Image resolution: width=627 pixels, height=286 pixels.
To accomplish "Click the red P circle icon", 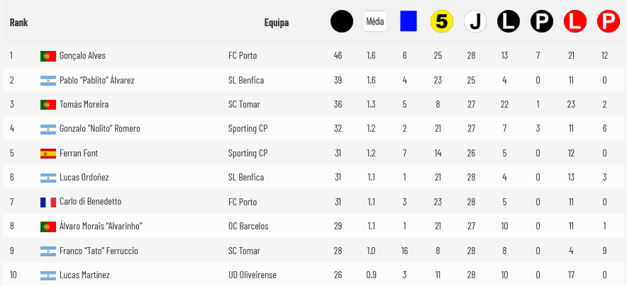I will 608,22.
